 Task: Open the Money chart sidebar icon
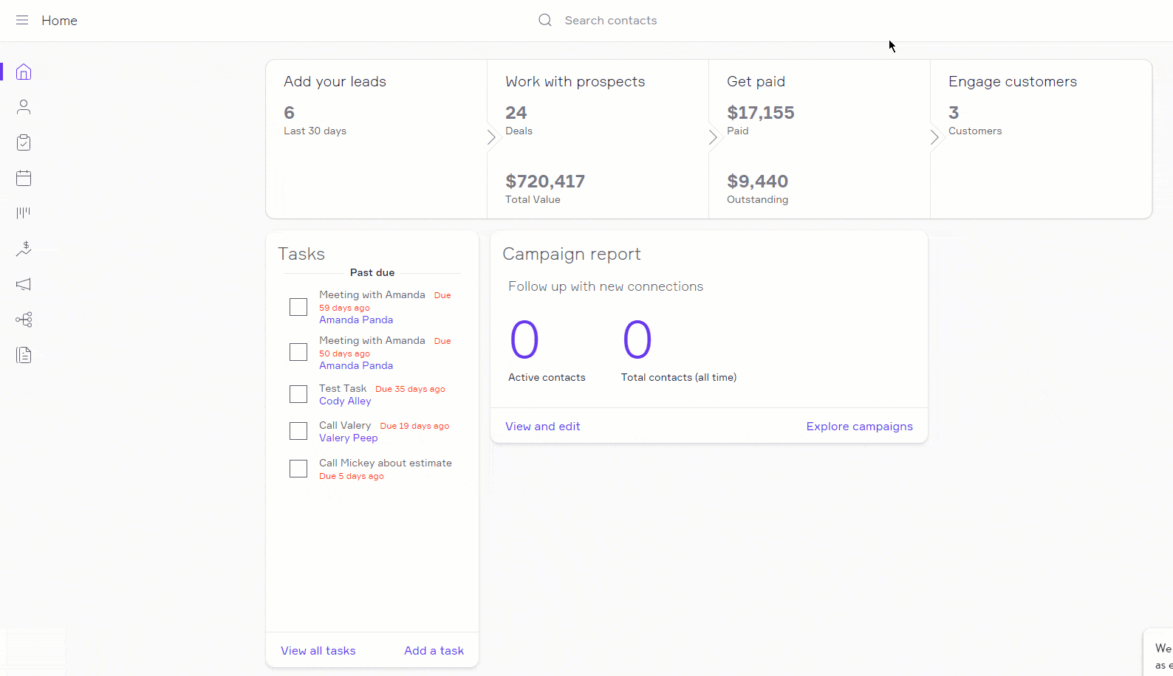tap(24, 249)
